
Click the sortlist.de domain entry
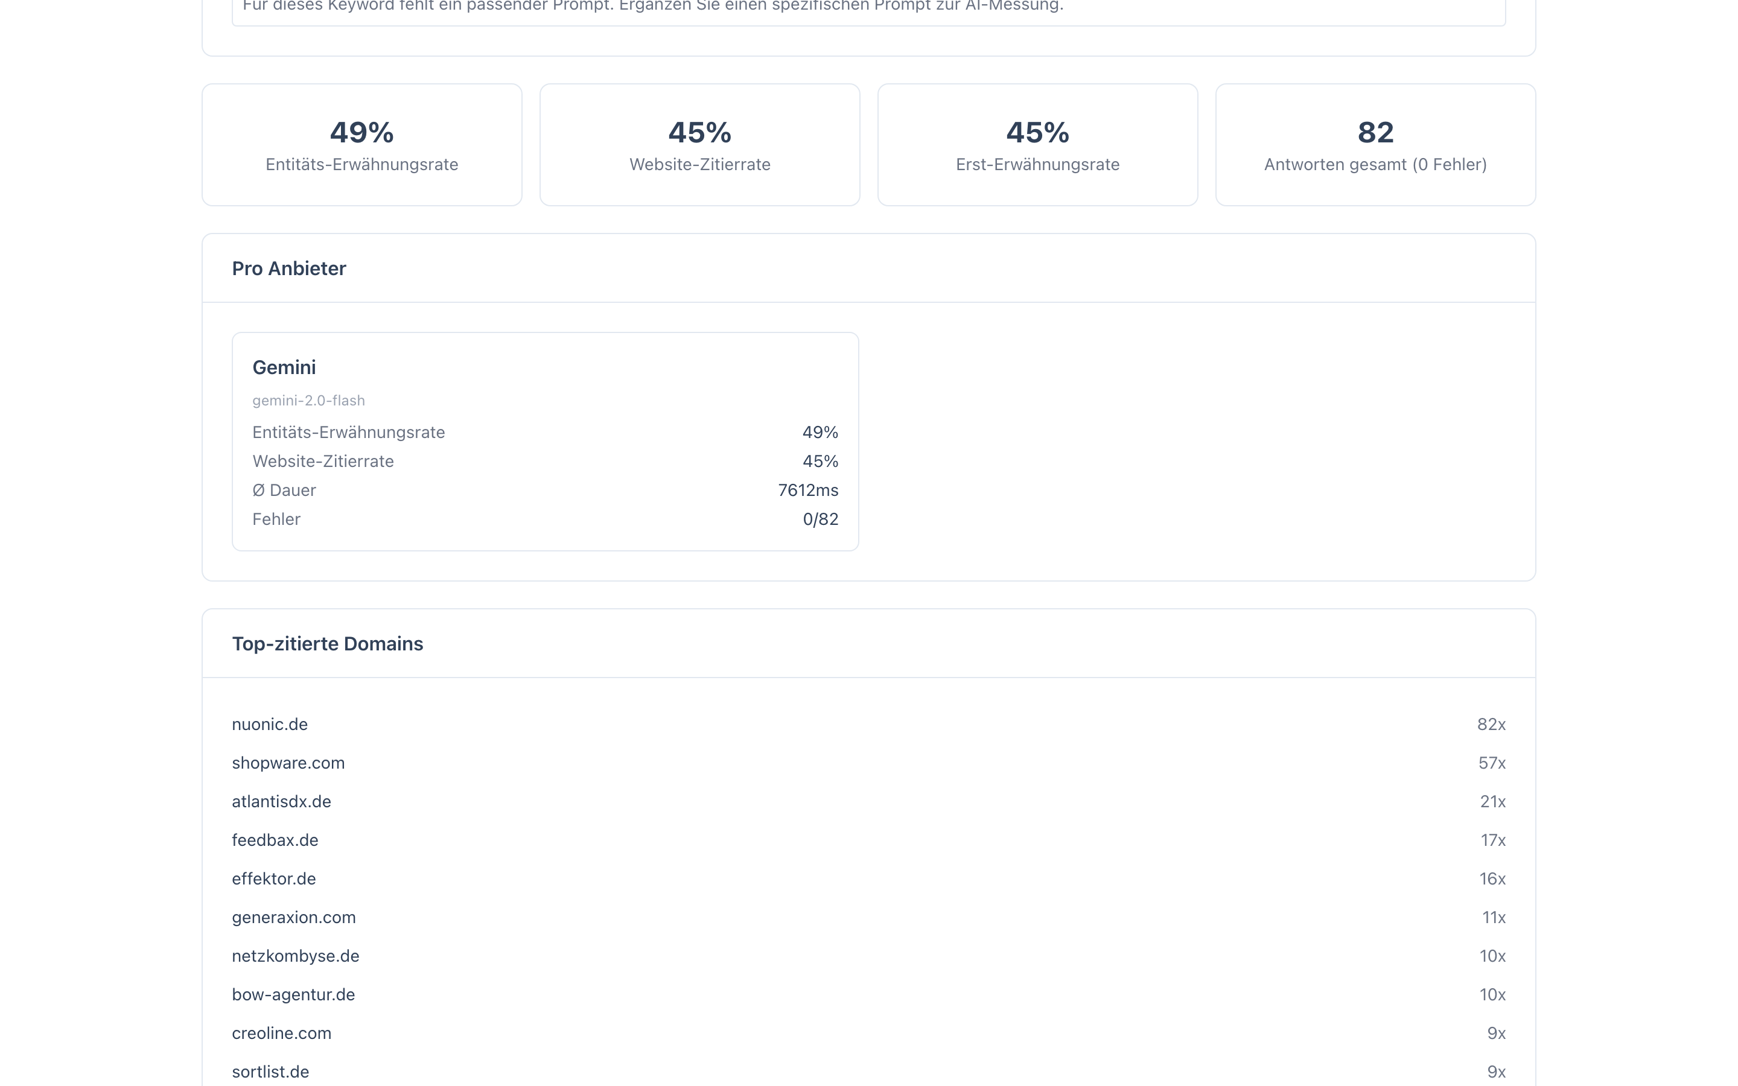pos(270,1072)
